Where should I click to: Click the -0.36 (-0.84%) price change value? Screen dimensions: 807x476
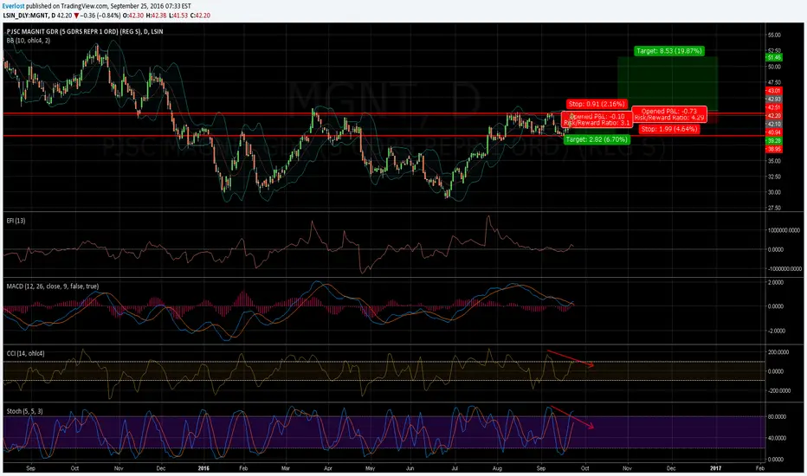click(99, 16)
